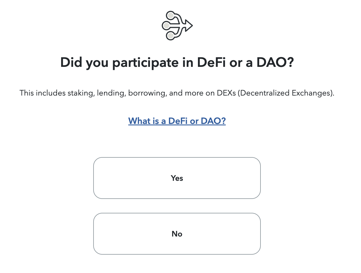Click the middle circle node in icon
The image size is (361, 273).
(x=166, y=26)
